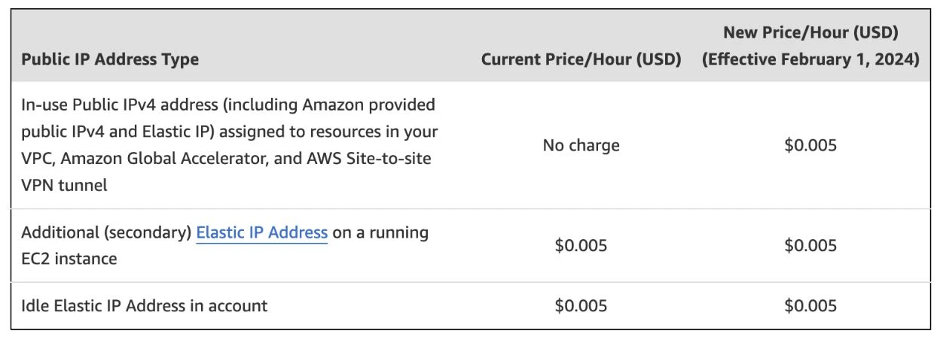This screenshot has width=937, height=337.
Task: Click the EC2 instance text in second row
Action: click(69, 260)
